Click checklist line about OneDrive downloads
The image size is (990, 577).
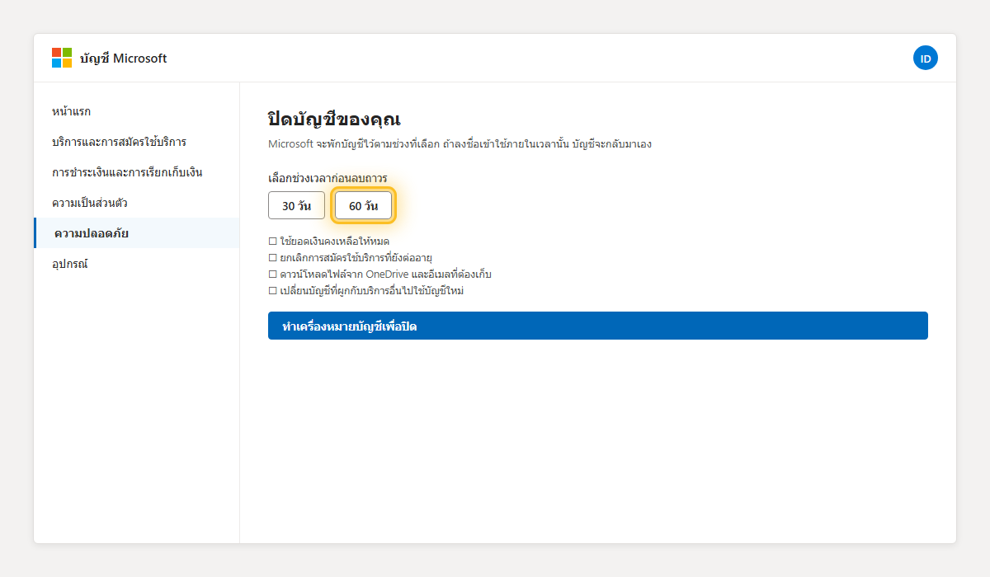coord(379,274)
